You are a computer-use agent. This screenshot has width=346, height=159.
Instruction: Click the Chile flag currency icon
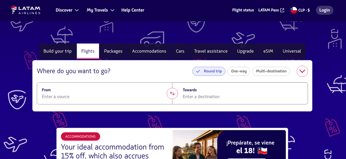[294, 10]
